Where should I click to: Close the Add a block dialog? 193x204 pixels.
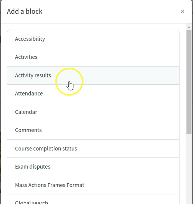183,12
